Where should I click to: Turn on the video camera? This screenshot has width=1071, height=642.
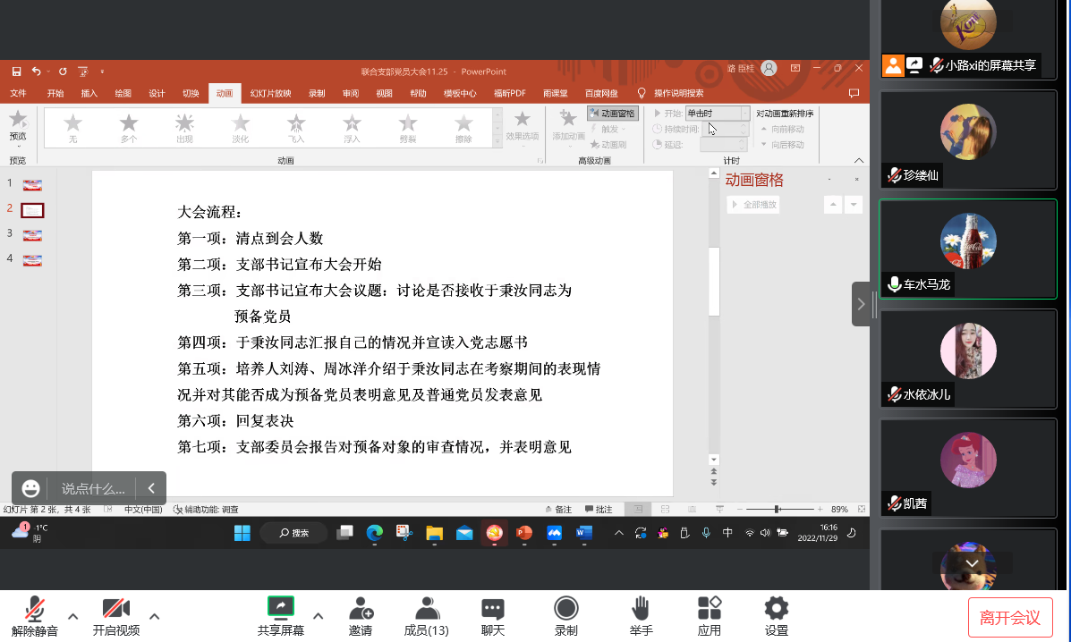(x=115, y=609)
